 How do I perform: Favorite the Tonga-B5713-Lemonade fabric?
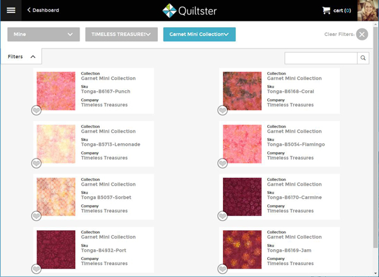pyautogui.click(x=36, y=163)
